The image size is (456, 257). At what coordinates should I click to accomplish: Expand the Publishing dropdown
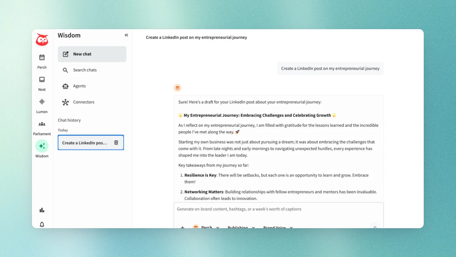tap(241, 228)
